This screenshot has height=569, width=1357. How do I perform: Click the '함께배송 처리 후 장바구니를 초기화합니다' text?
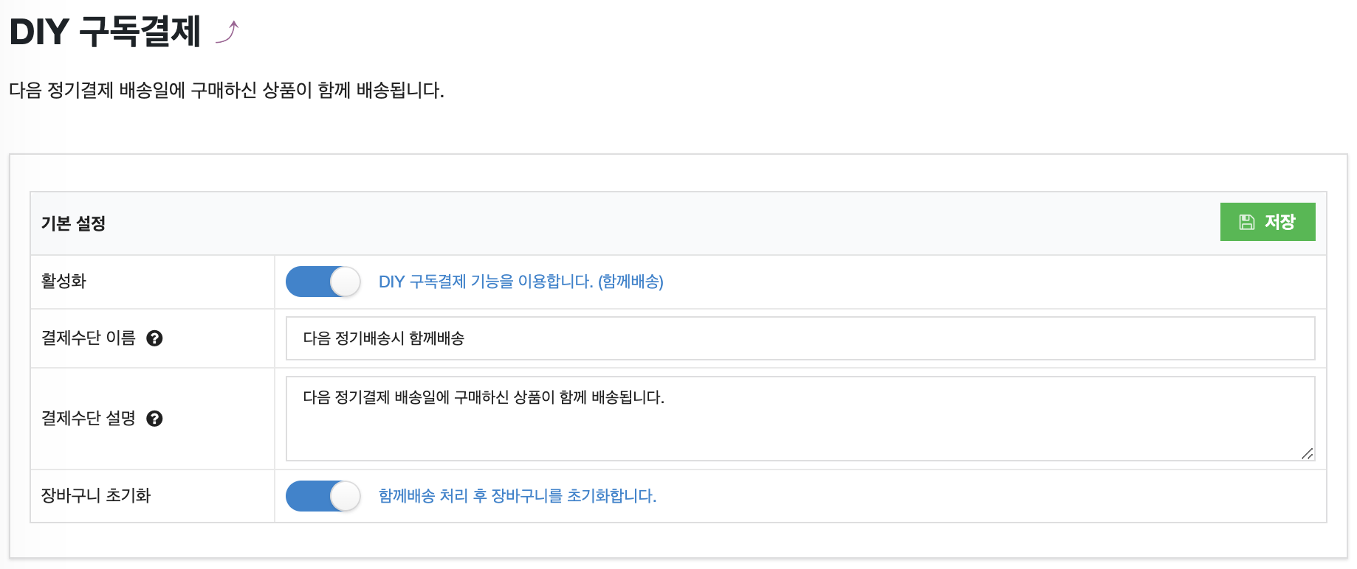pos(517,496)
